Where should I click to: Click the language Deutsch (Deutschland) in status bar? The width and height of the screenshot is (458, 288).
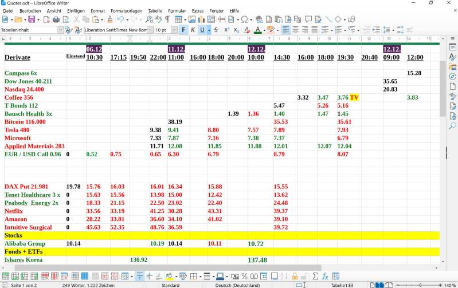(237, 285)
